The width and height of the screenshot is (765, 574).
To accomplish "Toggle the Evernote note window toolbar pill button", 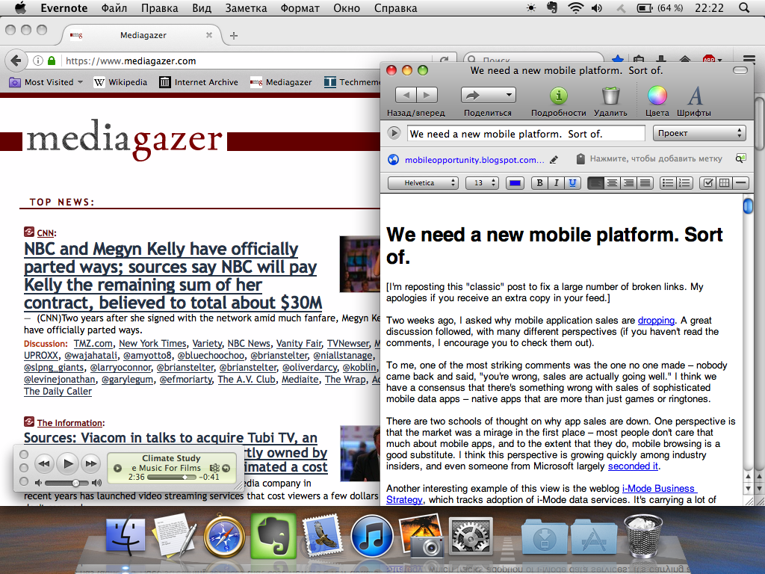I will (740, 71).
